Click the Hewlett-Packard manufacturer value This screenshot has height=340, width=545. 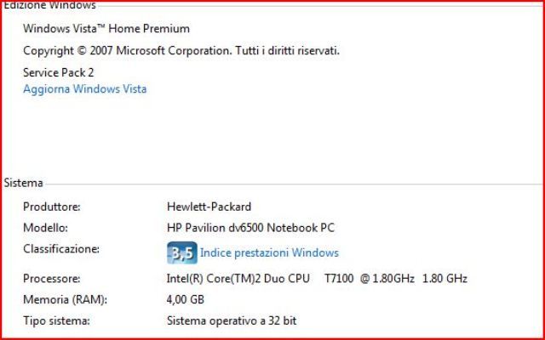click(209, 207)
